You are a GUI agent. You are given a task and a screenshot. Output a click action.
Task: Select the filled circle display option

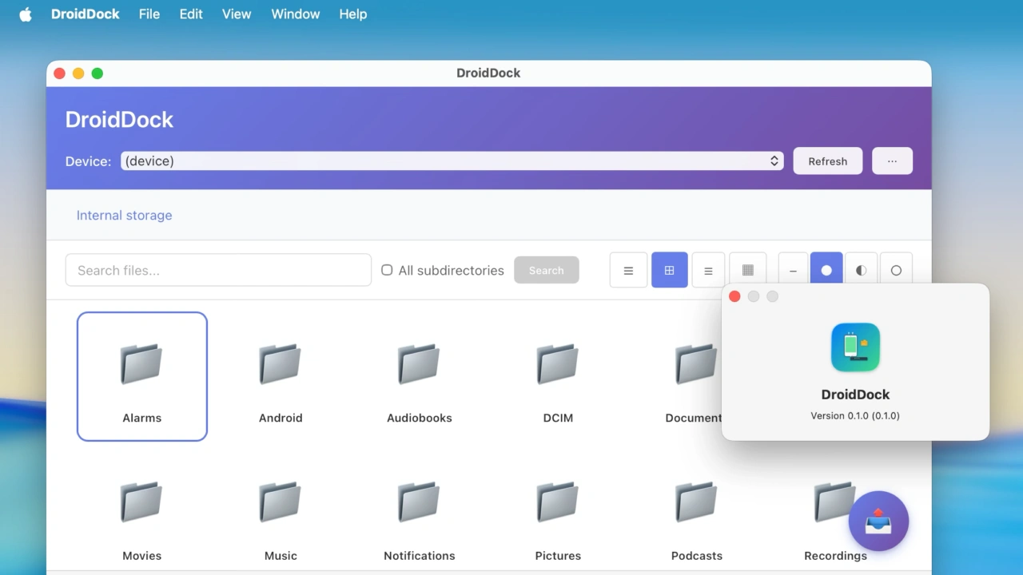[x=826, y=269]
